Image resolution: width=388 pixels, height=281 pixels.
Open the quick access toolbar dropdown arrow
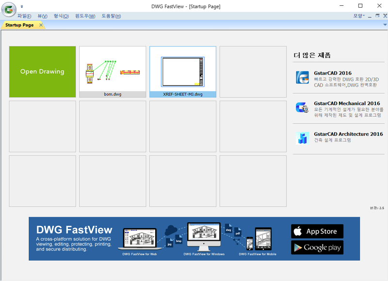[22, 6]
